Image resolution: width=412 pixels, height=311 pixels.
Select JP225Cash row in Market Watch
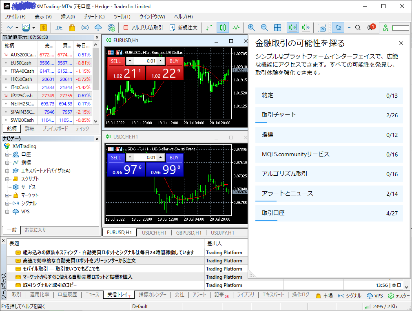[x=47, y=96]
